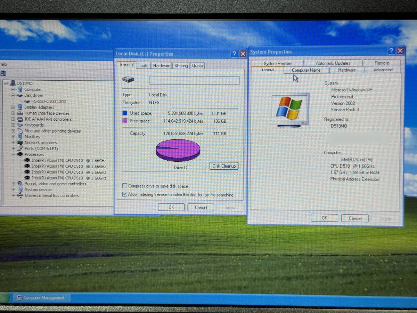This screenshot has width=417, height=313.
Task: Collapse the Disk drives node
Action: point(13,95)
